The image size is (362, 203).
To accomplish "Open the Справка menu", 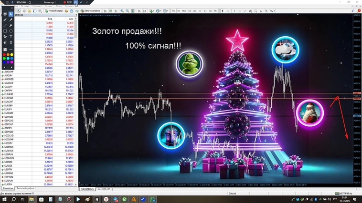I will [x=69, y=7].
